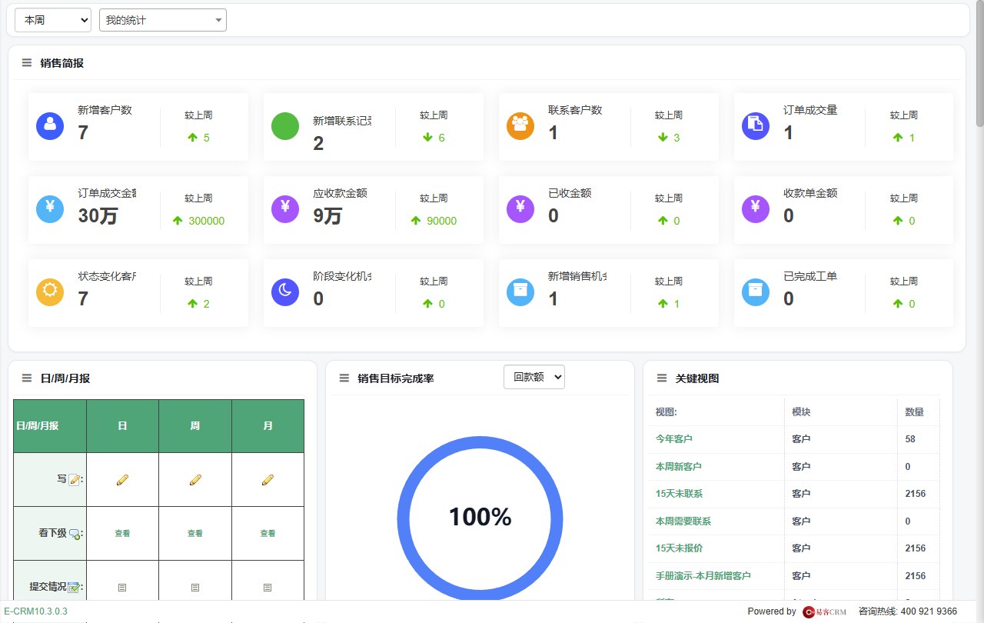The height and width of the screenshot is (623, 984).
Task: Click the 新增销售机会 archive box icon
Action: click(x=520, y=292)
